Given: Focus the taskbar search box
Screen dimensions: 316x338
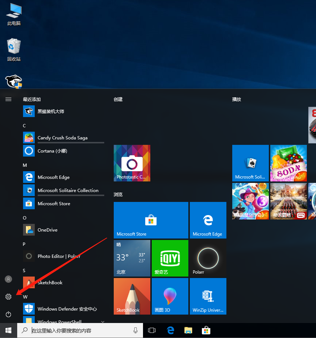Looking at the screenshot, I should click(x=80, y=330).
